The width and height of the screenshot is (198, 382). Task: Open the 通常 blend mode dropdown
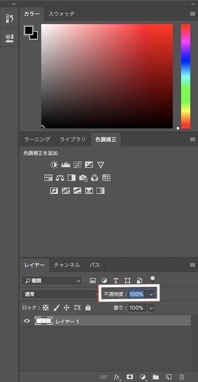[x=60, y=294]
